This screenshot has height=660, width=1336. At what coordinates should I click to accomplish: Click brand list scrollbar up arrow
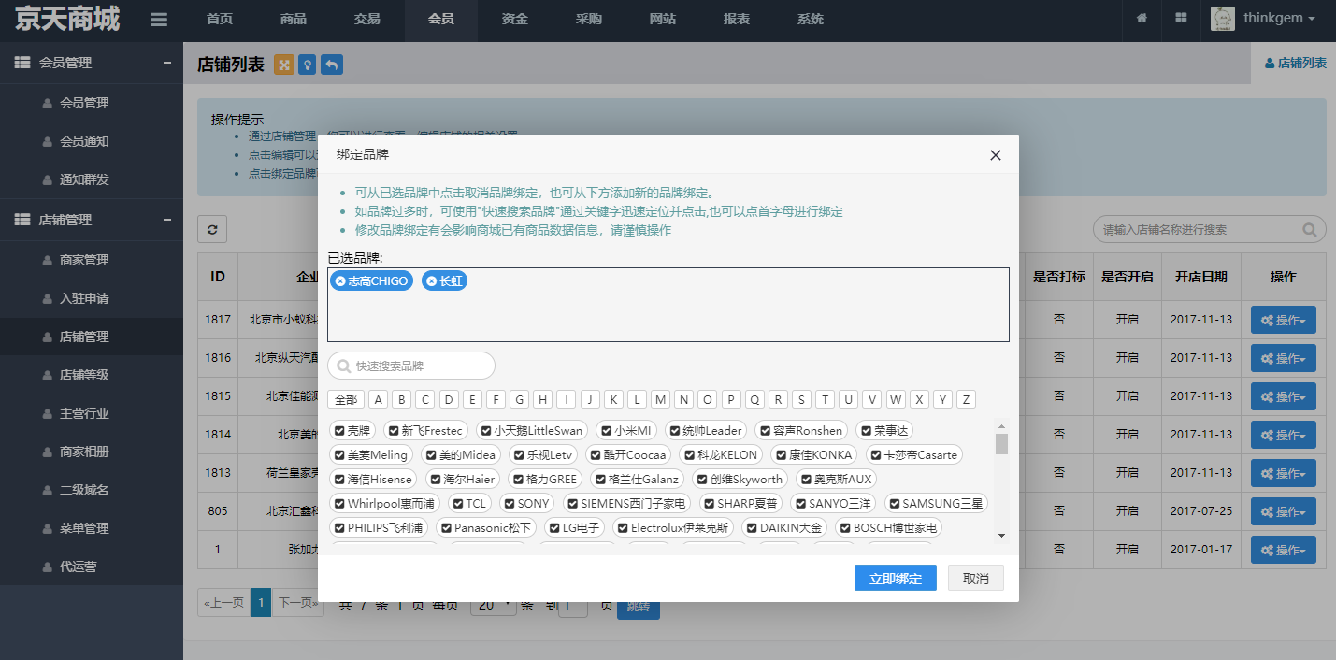(1001, 425)
